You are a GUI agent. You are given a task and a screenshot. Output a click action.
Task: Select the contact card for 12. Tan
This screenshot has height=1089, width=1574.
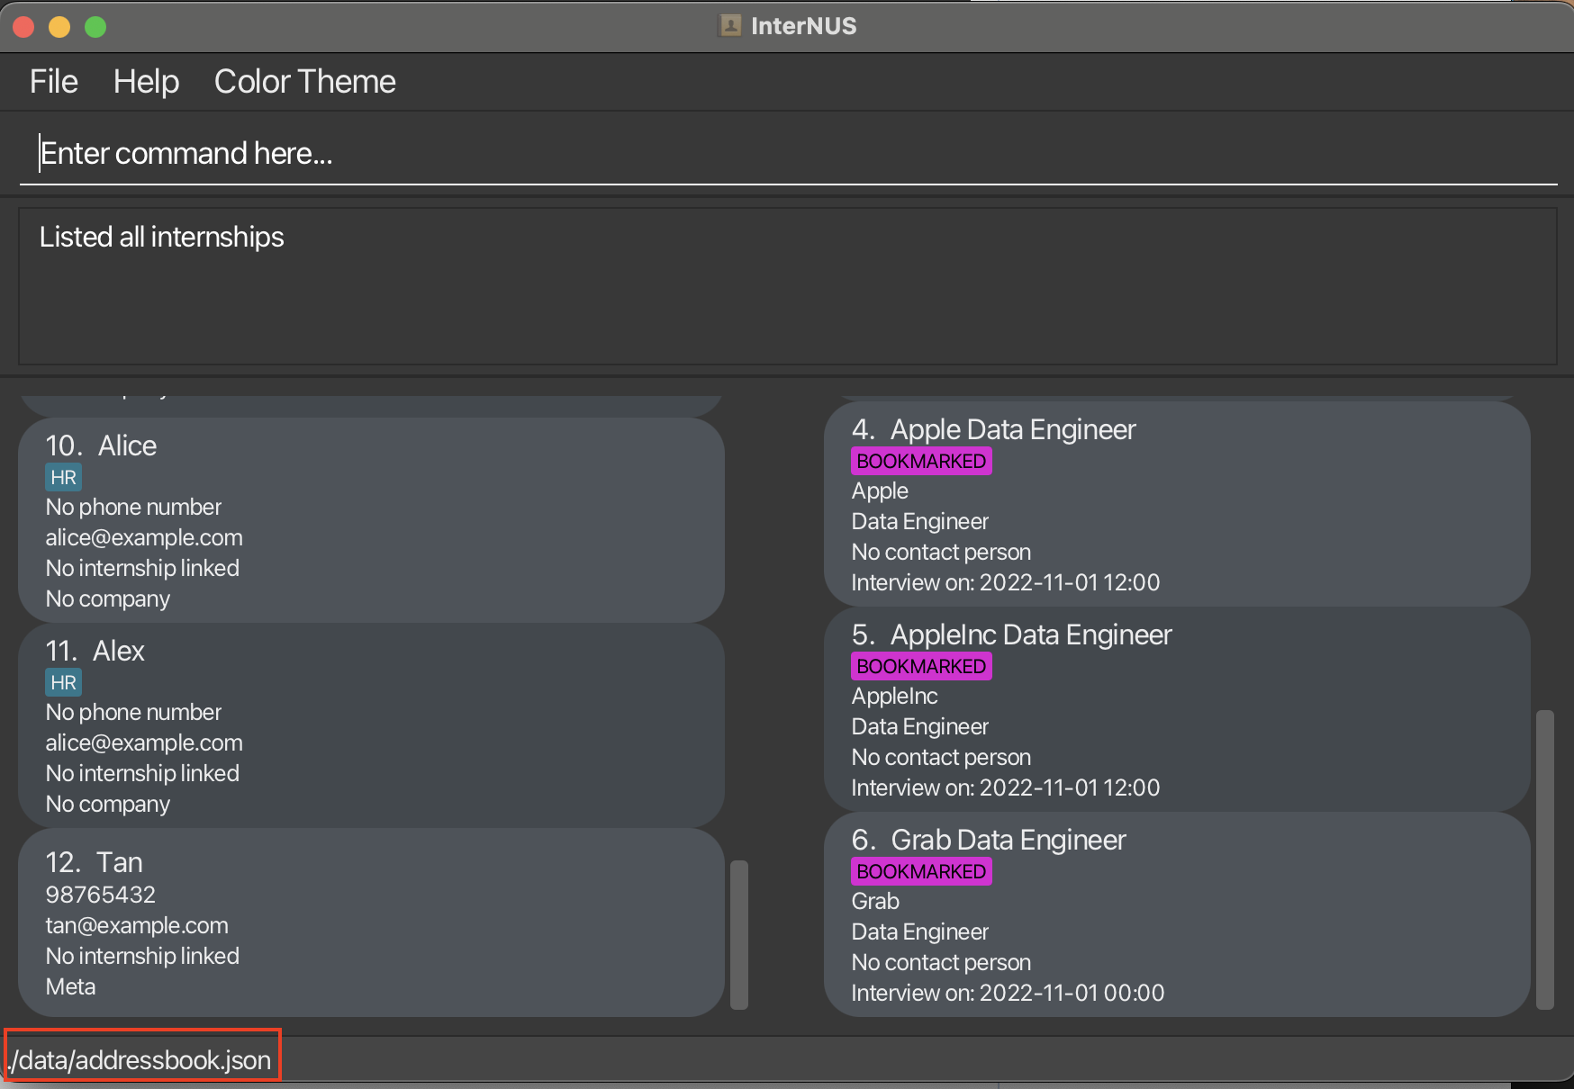[x=371, y=922]
